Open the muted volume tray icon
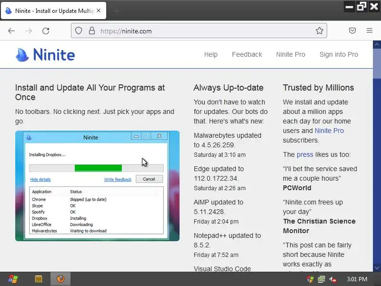The width and height of the screenshot is (381, 286). point(332,279)
